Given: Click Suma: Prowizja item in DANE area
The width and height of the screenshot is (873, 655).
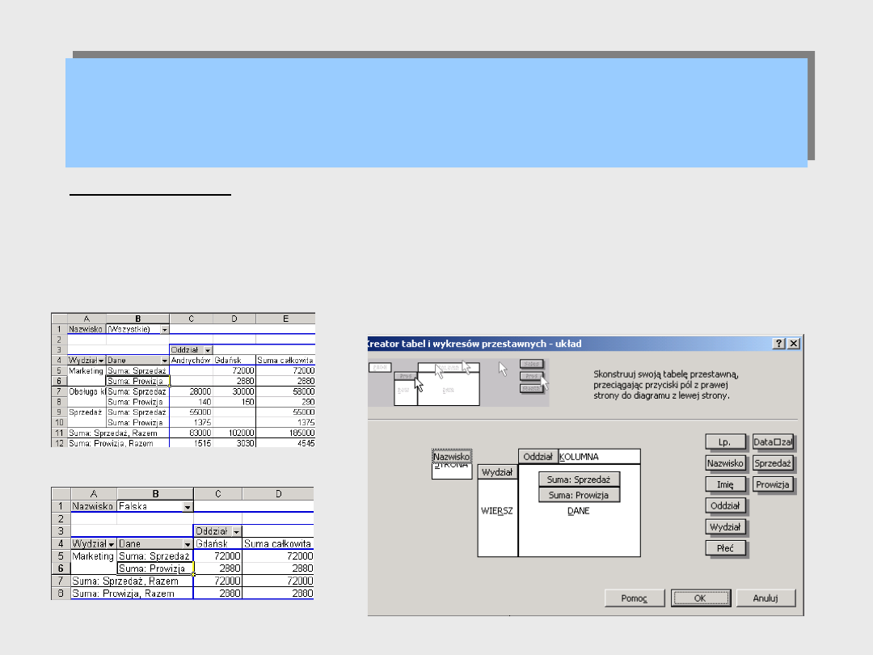Looking at the screenshot, I should [x=579, y=495].
